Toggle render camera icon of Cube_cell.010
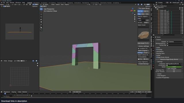Image resolution: width=184 pixels, height=103 pixels. click(183, 23)
